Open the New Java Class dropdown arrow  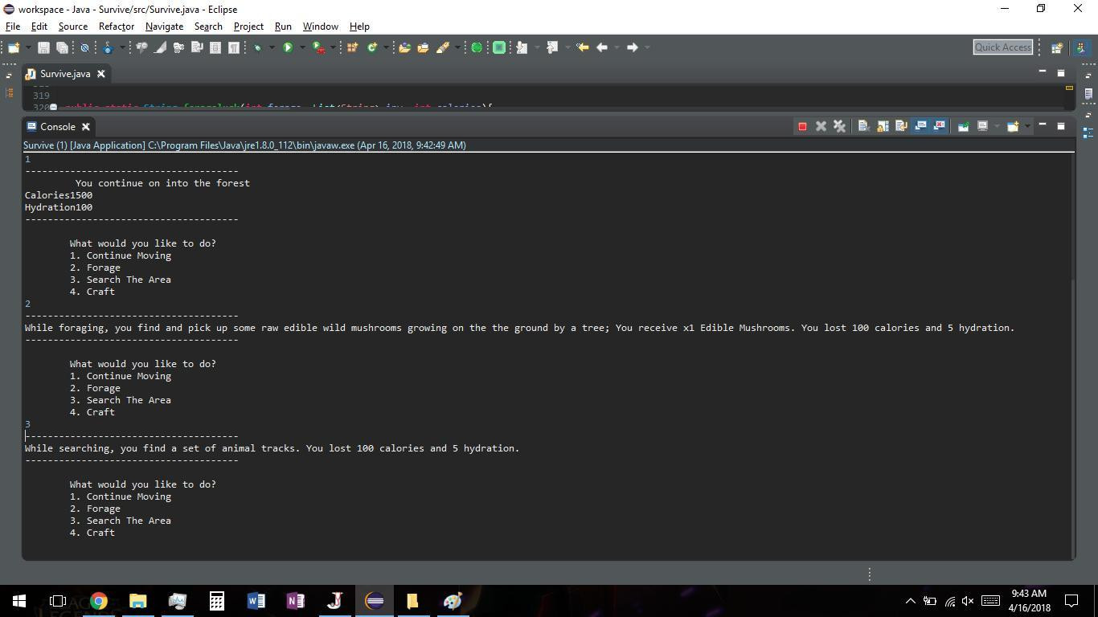(x=386, y=47)
